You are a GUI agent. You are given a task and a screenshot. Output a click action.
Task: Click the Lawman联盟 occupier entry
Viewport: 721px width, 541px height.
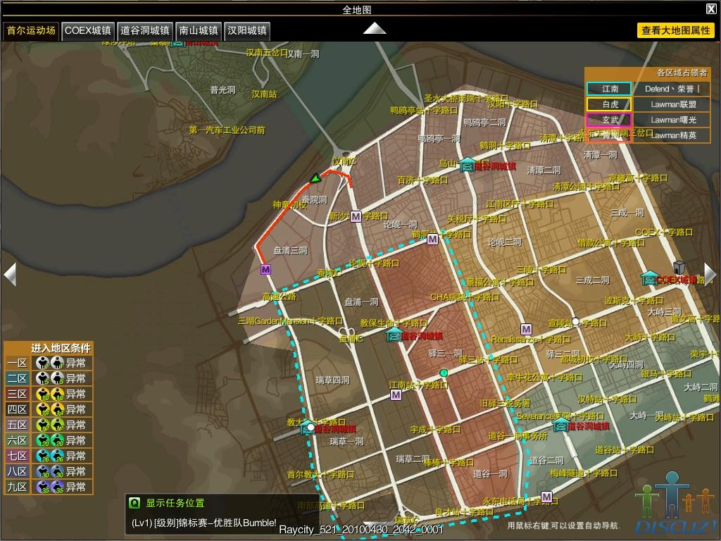[x=672, y=104]
